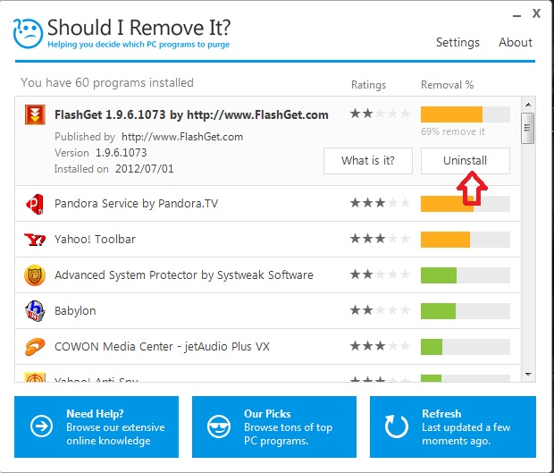Click the Installed on 2012/07/01 text

pyautogui.click(x=113, y=169)
